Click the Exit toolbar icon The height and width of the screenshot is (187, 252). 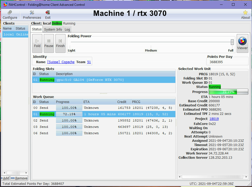tap(48, 15)
